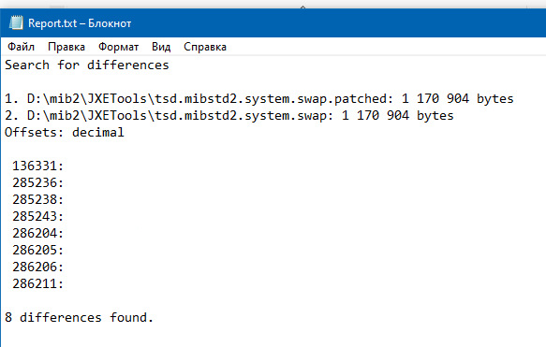Click the patched file path line
The width and height of the screenshot is (546, 347).
click(x=259, y=99)
